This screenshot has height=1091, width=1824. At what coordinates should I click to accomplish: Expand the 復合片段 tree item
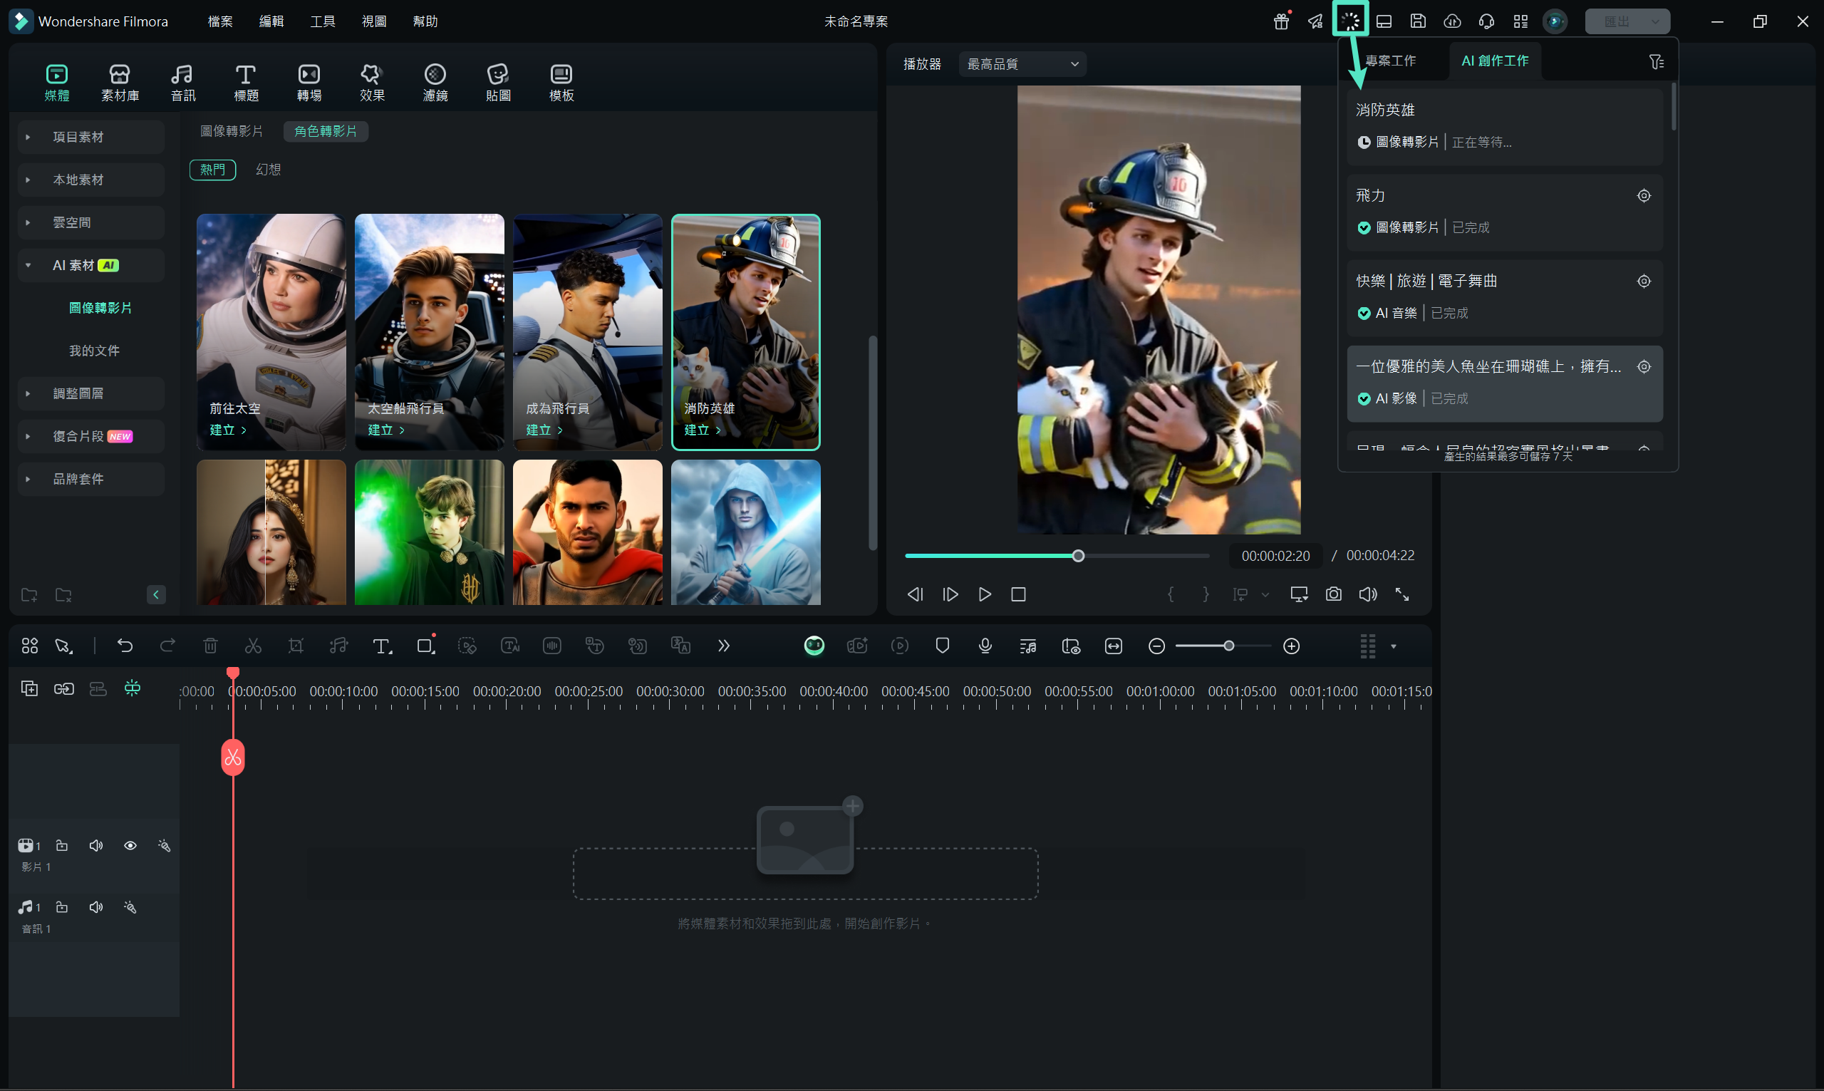point(28,436)
